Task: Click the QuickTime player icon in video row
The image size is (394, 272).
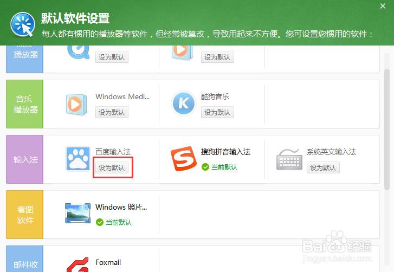Action: pos(79,52)
